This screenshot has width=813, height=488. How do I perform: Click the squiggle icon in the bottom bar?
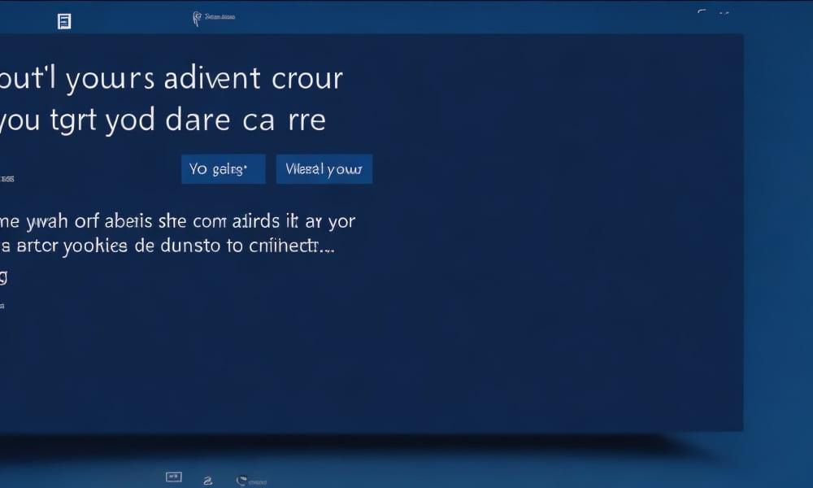[208, 481]
